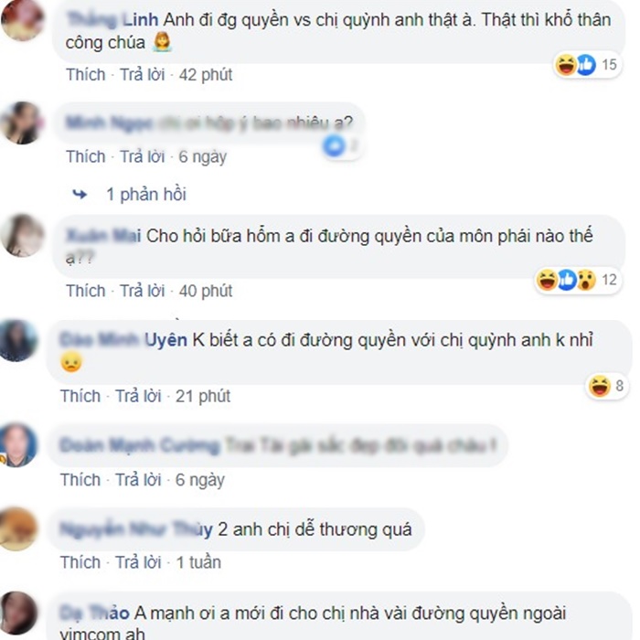640x640 pixels.
Task: Open the '6 ngày' timestamp below the first blurred comment
Action: pos(202,156)
